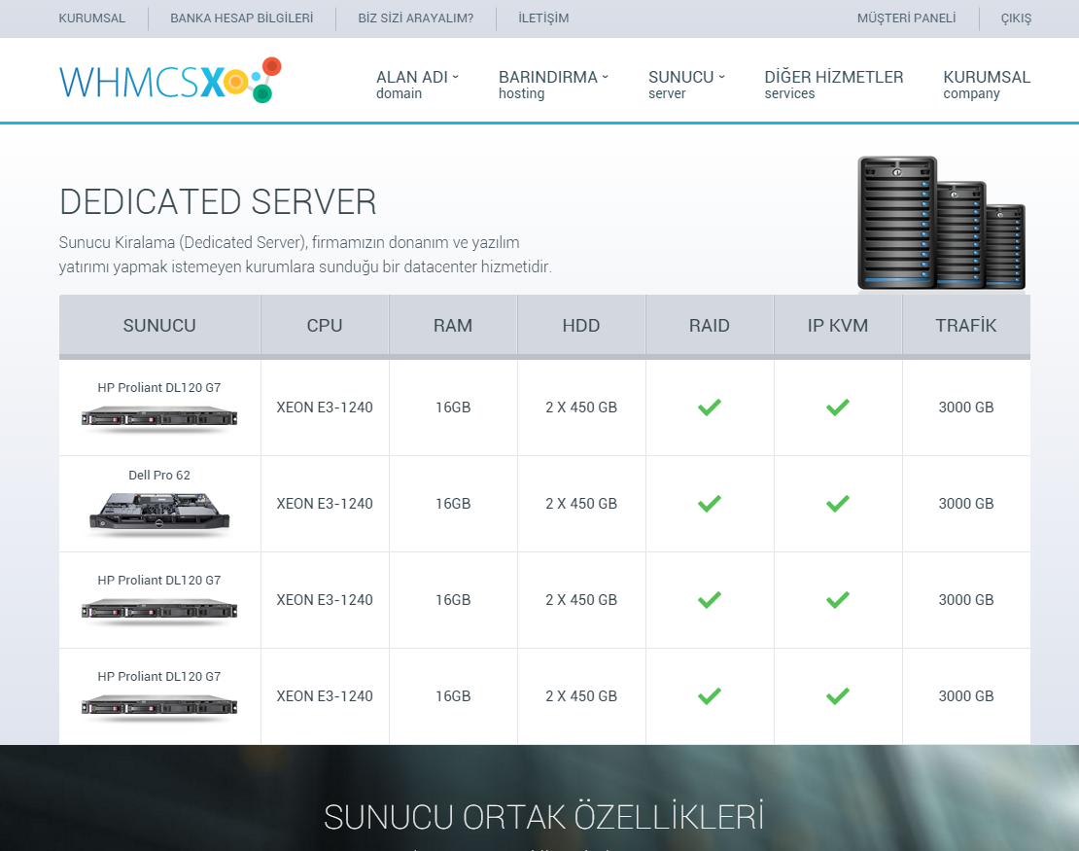Screen dimensions: 1079x851
Task: Open the İLETİŞİM contact link
Action: [543, 18]
